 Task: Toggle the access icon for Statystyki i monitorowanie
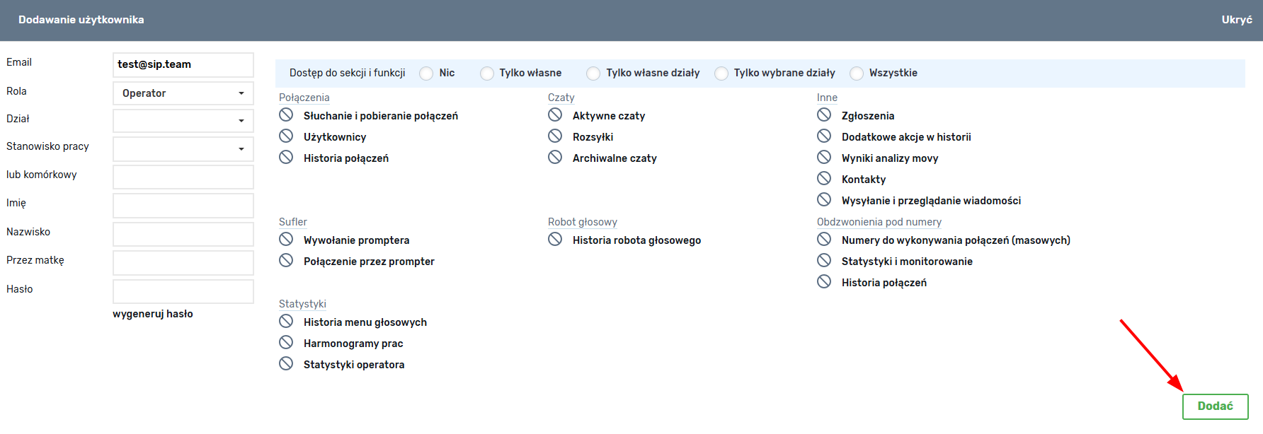pos(824,260)
